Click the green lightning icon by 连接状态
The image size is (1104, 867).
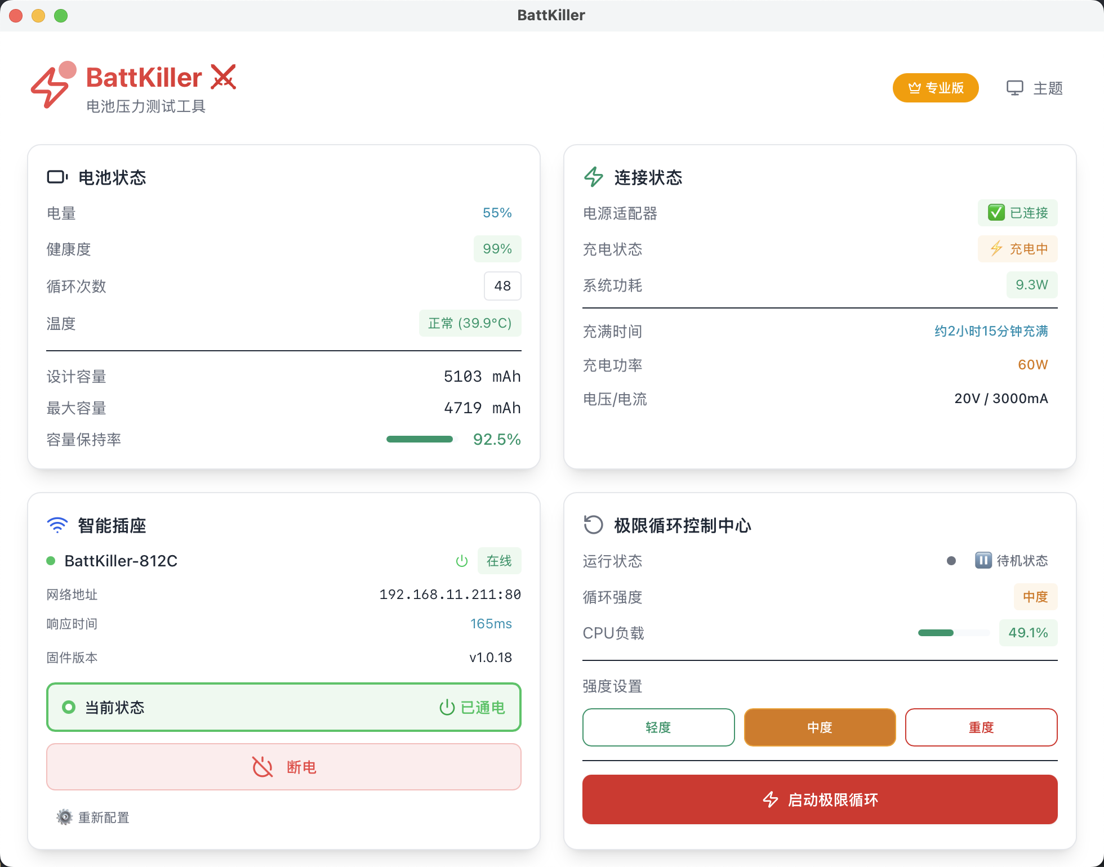594,177
